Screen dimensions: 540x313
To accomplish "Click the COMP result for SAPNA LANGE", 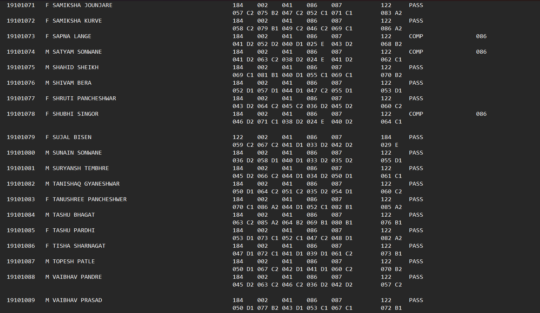I will pos(416,36).
